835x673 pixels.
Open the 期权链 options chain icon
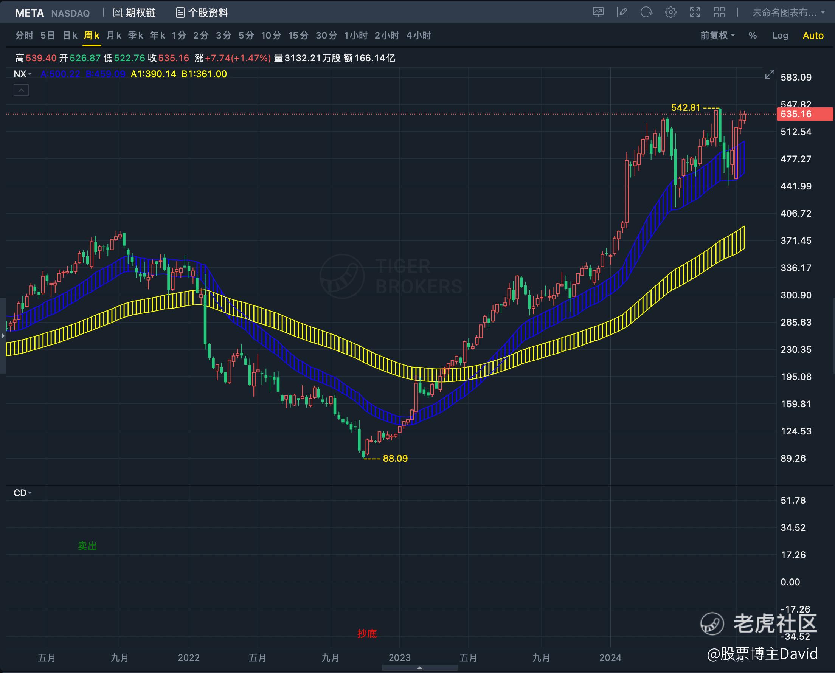[118, 13]
